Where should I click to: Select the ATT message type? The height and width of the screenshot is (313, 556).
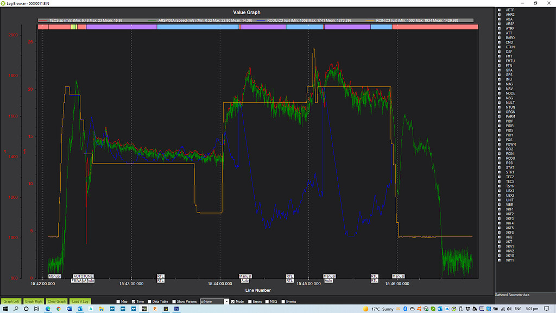(x=509, y=33)
